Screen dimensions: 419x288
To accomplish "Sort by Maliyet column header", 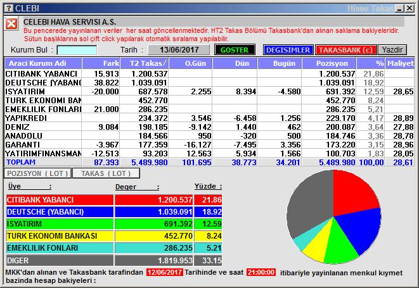I will (400, 63).
